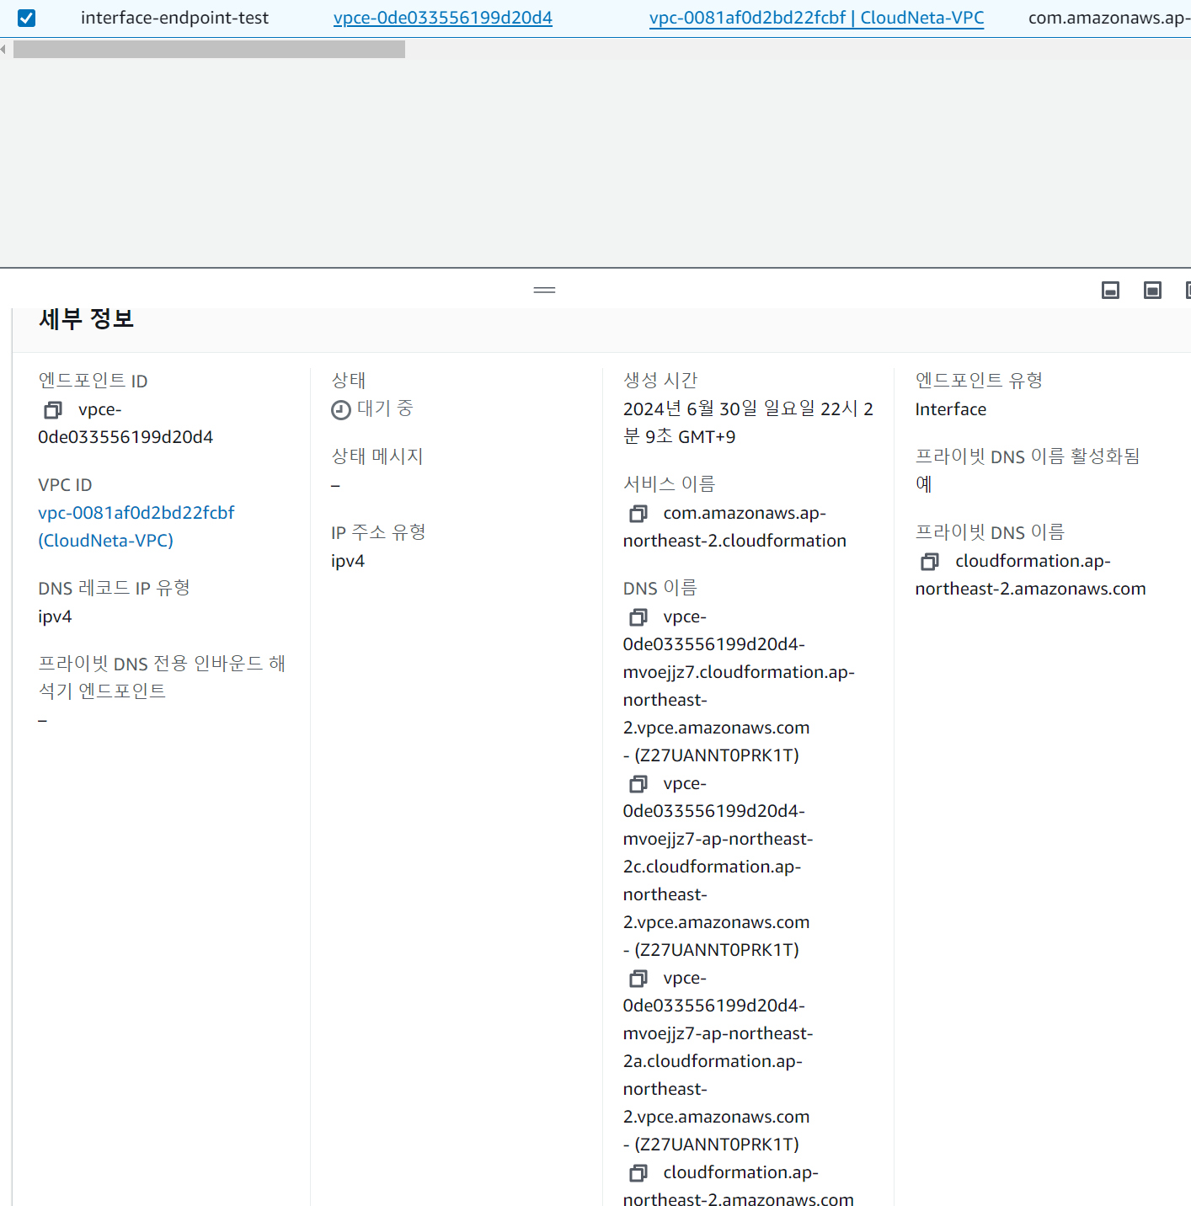The image size is (1191, 1206).
Task: Set split panel to medium size icon
Action: (x=1152, y=291)
